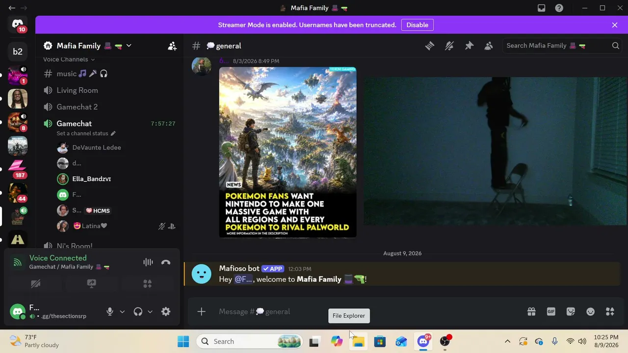
Task: Open attachment plus menu in message box
Action: (201, 312)
